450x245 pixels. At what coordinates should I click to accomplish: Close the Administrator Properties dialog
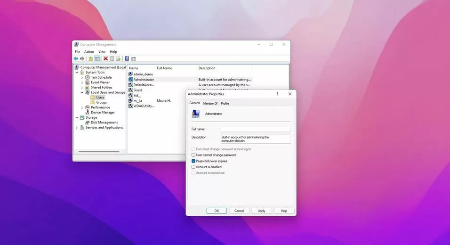click(290, 94)
